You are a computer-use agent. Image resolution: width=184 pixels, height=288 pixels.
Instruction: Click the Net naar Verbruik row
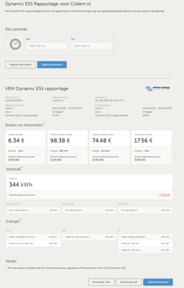89,210
